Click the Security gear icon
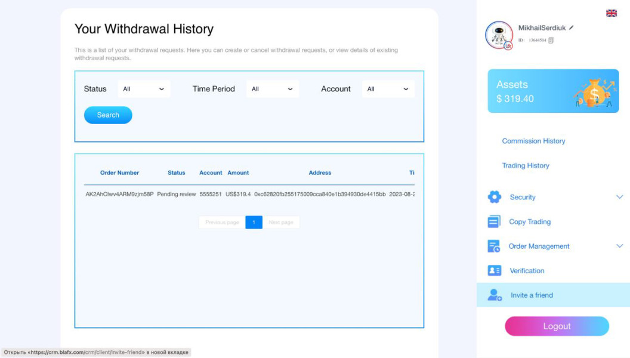The width and height of the screenshot is (630, 358). click(494, 197)
